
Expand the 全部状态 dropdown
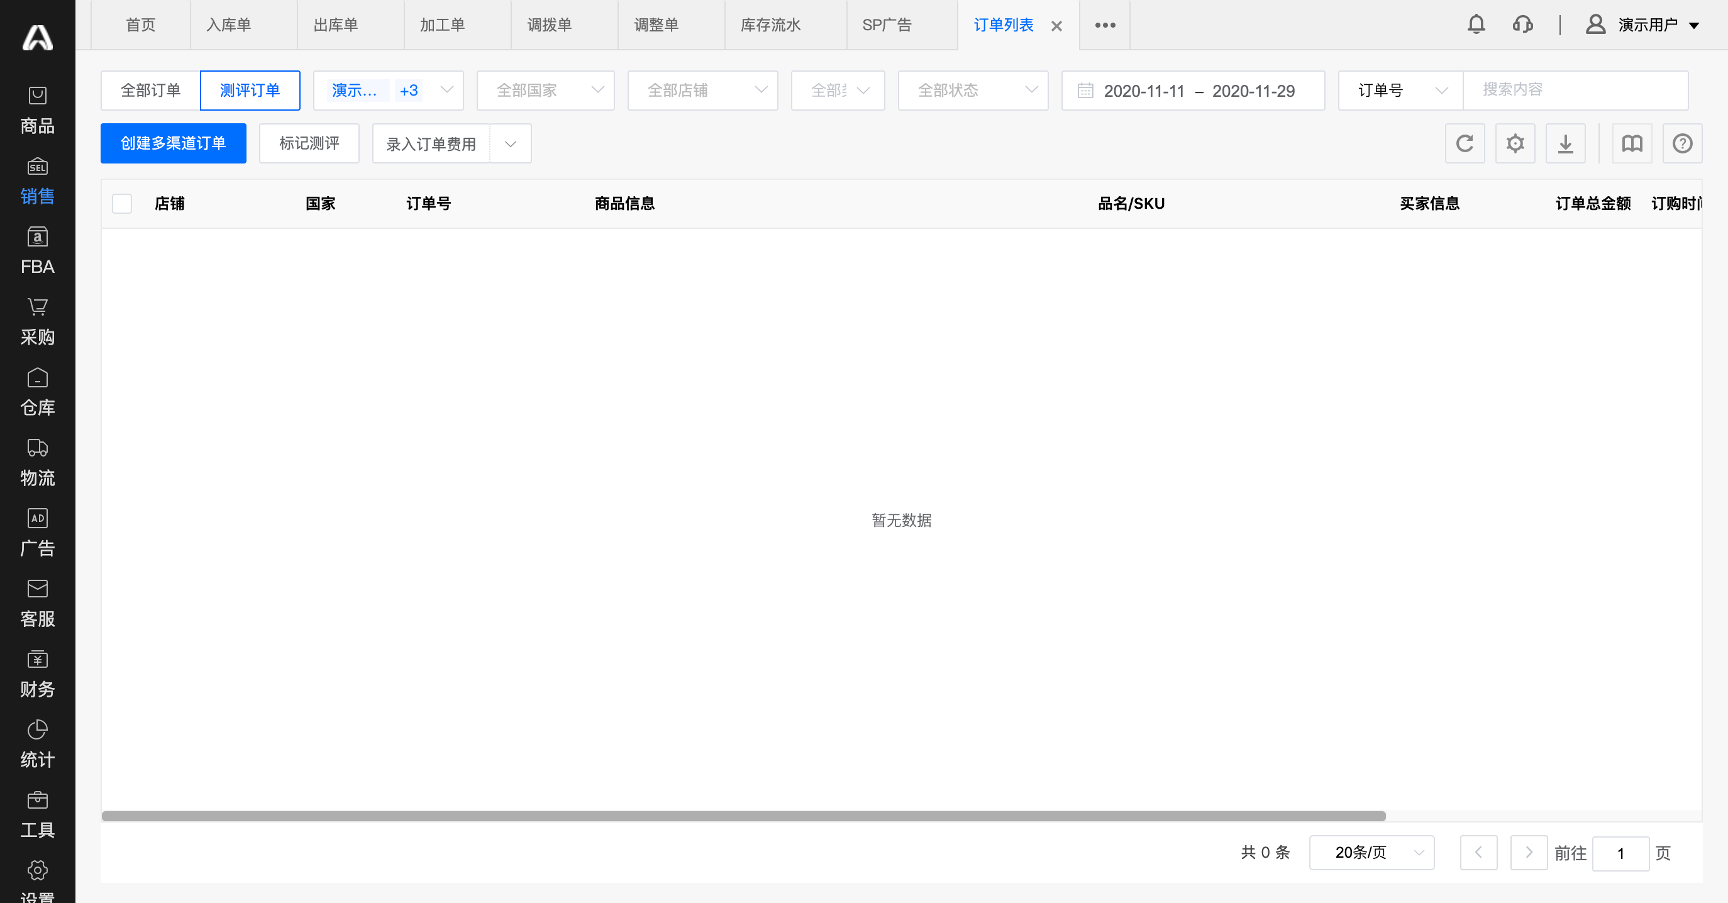click(973, 91)
